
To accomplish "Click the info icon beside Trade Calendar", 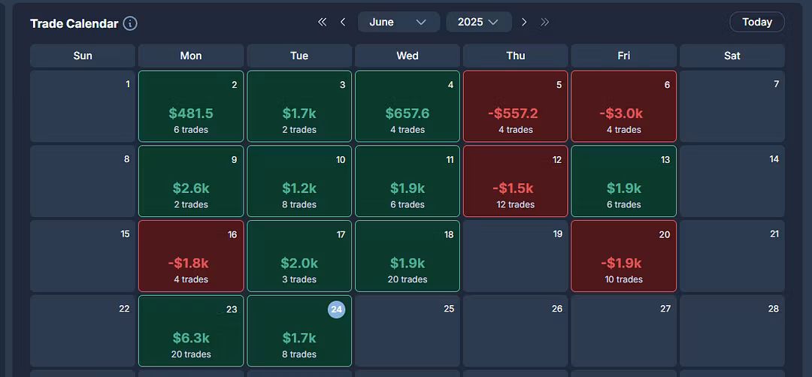I will pyautogui.click(x=130, y=23).
